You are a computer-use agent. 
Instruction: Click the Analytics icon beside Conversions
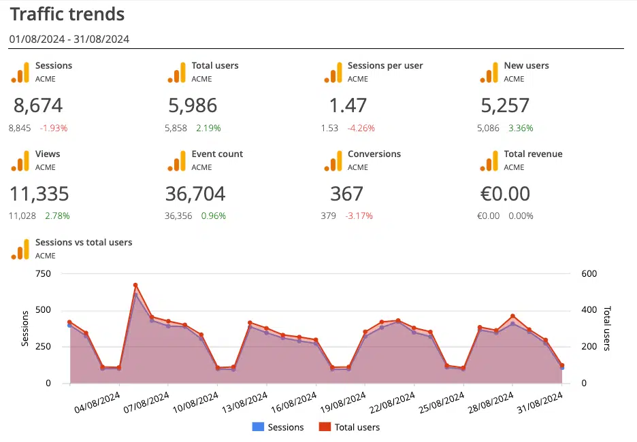333,160
